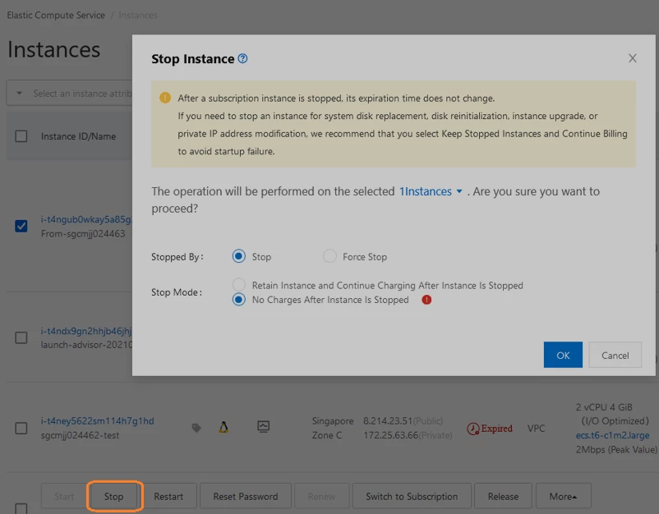Click the Linux penguin icon in instance row
Image resolution: width=659 pixels, height=514 pixels.
224,427
